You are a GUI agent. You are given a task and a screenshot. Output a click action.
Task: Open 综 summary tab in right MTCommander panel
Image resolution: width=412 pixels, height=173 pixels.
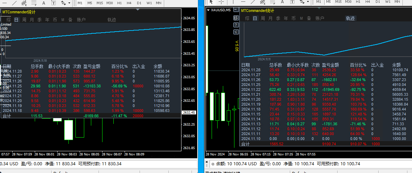247,18
